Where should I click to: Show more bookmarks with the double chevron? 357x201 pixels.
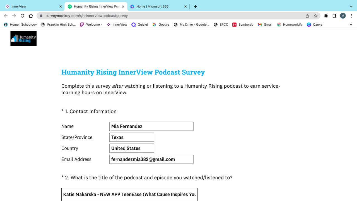(351, 25)
